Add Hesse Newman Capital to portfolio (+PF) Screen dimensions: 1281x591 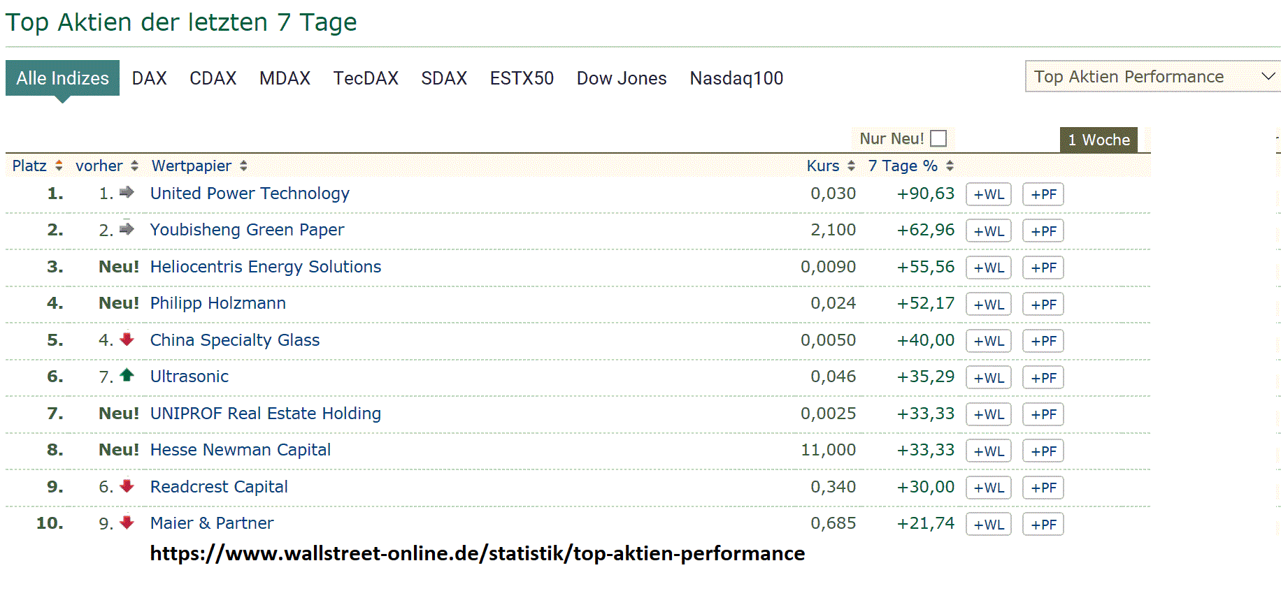coord(1043,451)
